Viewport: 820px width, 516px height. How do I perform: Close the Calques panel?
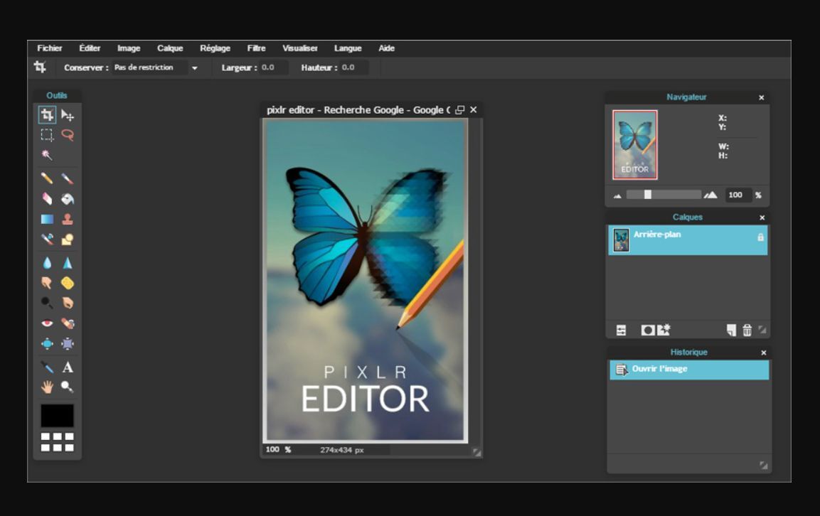762,217
